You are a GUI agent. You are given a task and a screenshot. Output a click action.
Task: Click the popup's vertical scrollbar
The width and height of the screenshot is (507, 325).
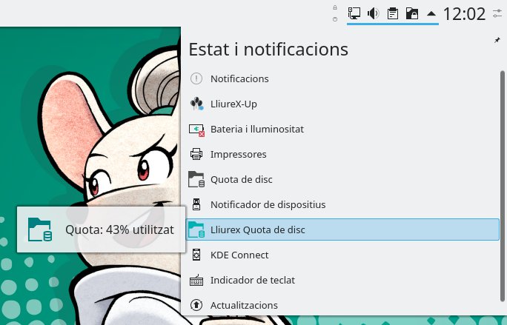click(x=502, y=186)
